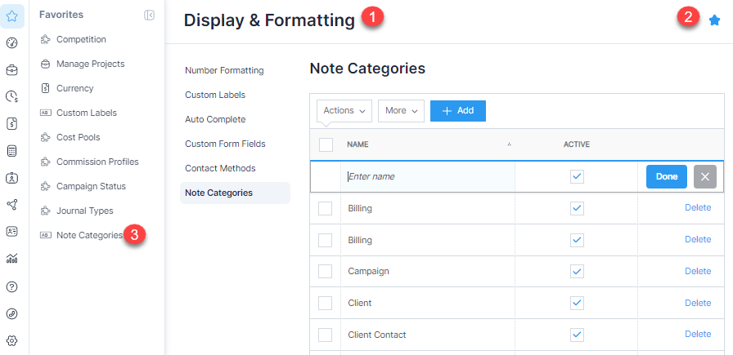Open the calculator icon in the sidebar

pyautogui.click(x=12, y=151)
